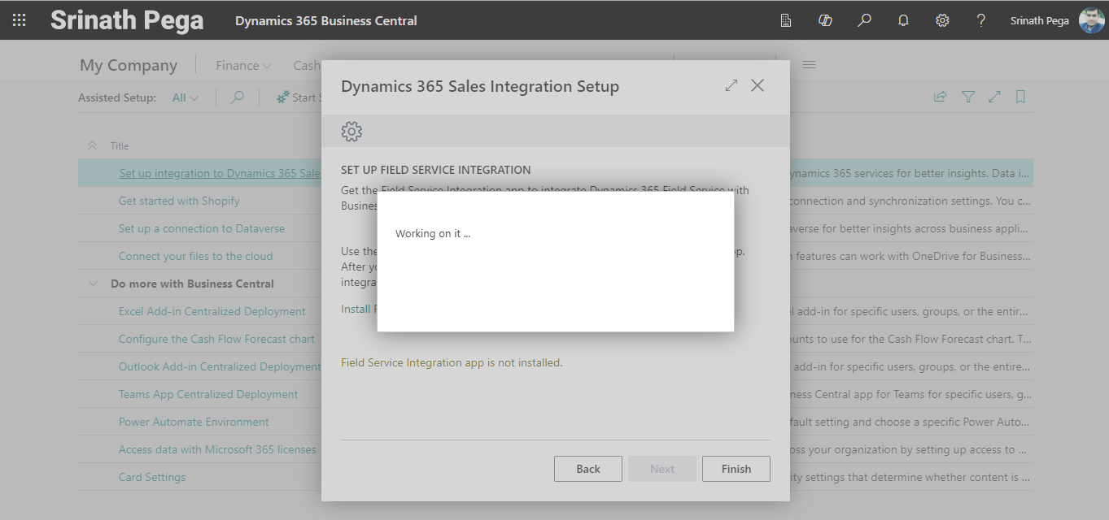
Task: Click the Finish button in the wizard
Action: tap(736, 469)
